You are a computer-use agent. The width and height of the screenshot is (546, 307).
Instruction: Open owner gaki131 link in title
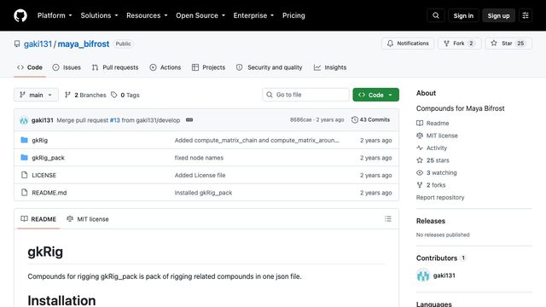38,44
